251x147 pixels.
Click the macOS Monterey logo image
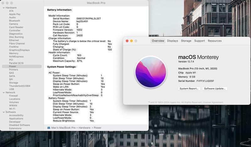click(150, 72)
